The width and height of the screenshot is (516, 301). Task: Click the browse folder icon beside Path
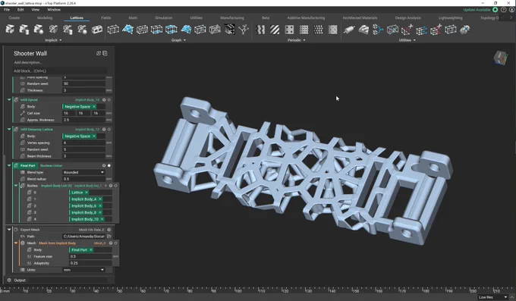pos(109,237)
